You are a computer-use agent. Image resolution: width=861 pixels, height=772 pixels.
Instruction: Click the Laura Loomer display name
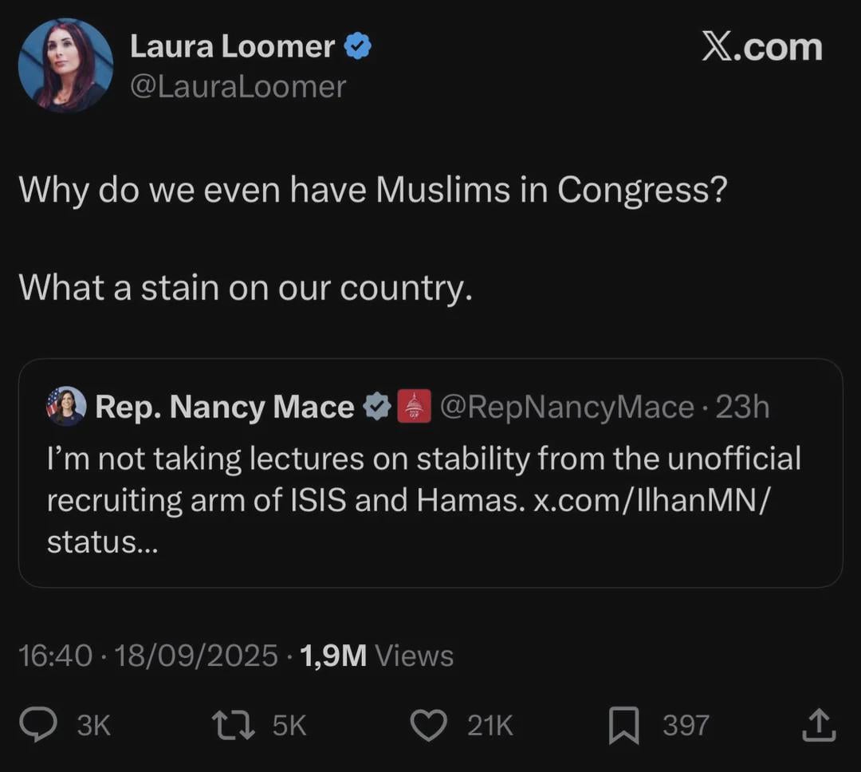tap(232, 47)
